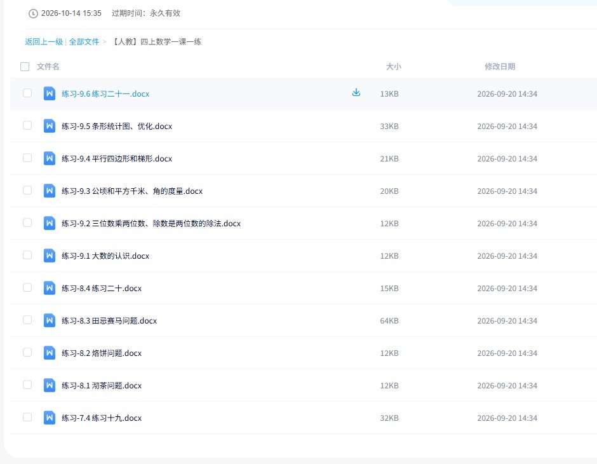The image size is (597, 464).
Task: Enable the checkbox for 练习-9.1 大数的认识.docx
Action: [x=27, y=255]
